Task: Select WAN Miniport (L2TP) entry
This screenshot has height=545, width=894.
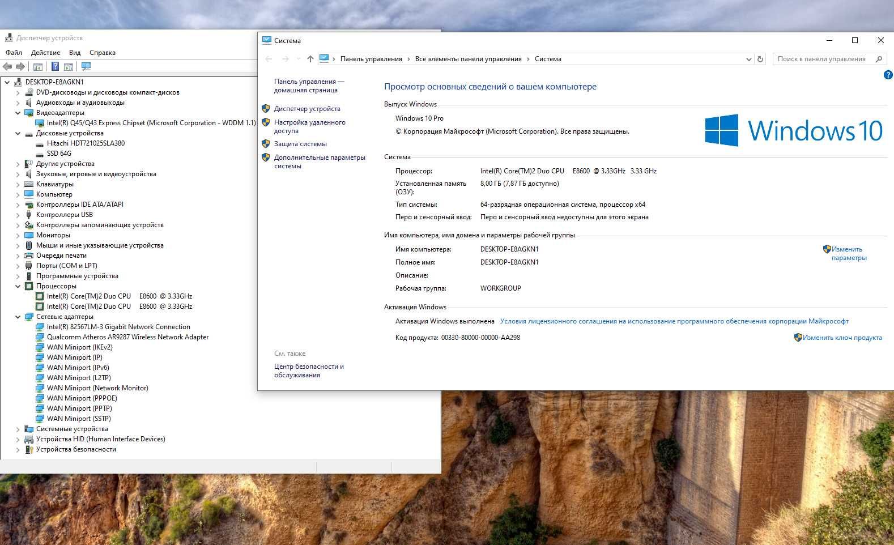Action: coord(79,378)
